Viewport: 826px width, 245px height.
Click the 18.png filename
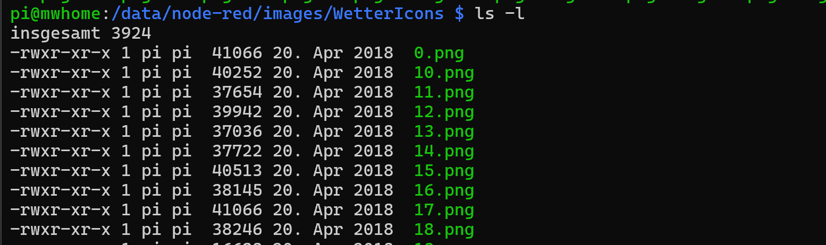click(444, 230)
